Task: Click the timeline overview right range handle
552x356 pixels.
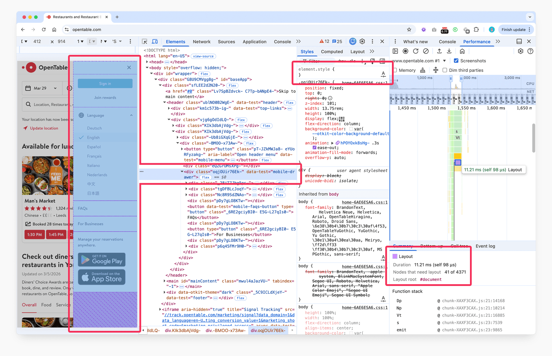Action: point(461,79)
